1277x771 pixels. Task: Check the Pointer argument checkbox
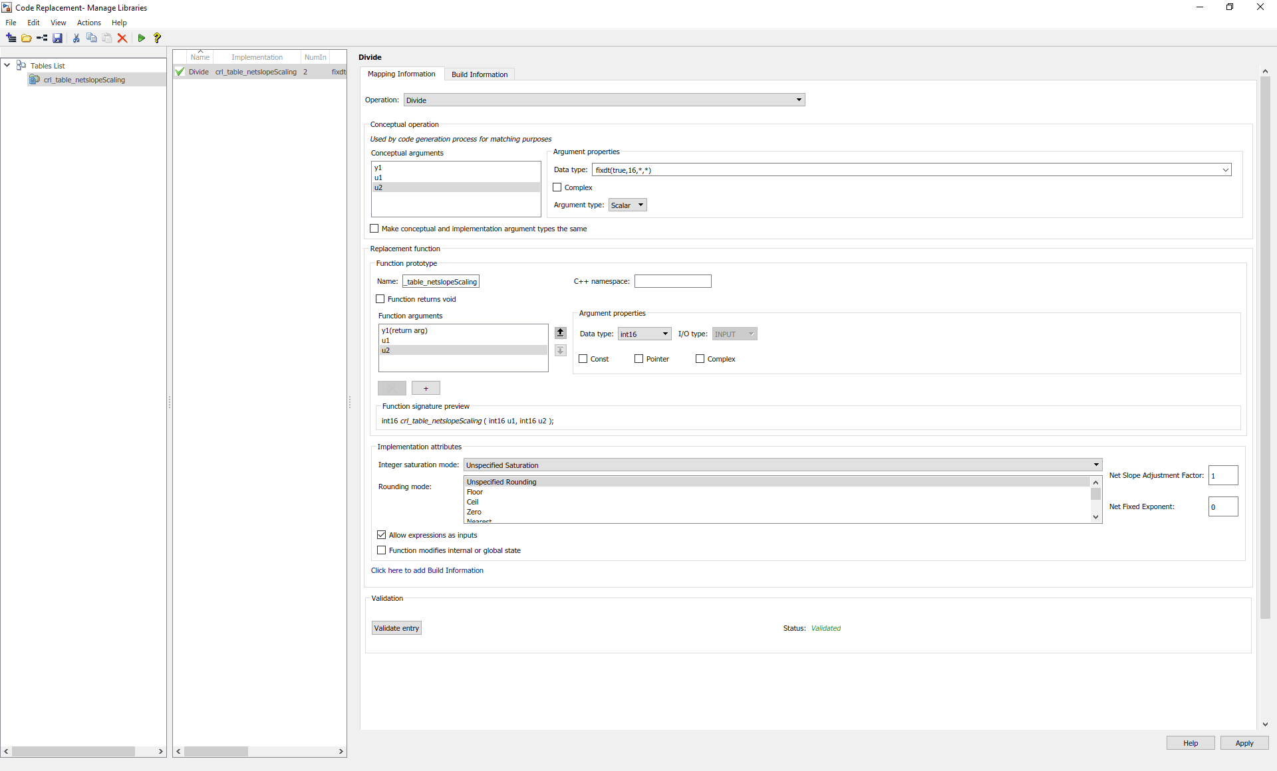click(639, 359)
